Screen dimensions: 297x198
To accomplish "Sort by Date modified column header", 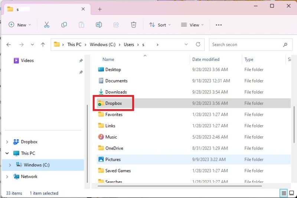I will coord(206,59).
